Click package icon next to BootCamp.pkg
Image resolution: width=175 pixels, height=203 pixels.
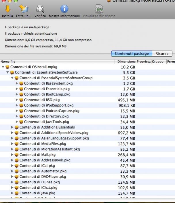click(x=21, y=94)
